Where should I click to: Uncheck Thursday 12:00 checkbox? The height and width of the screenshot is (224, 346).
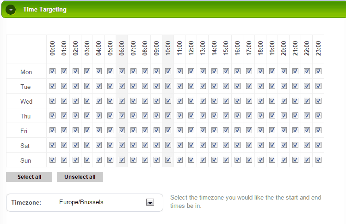point(191,115)
